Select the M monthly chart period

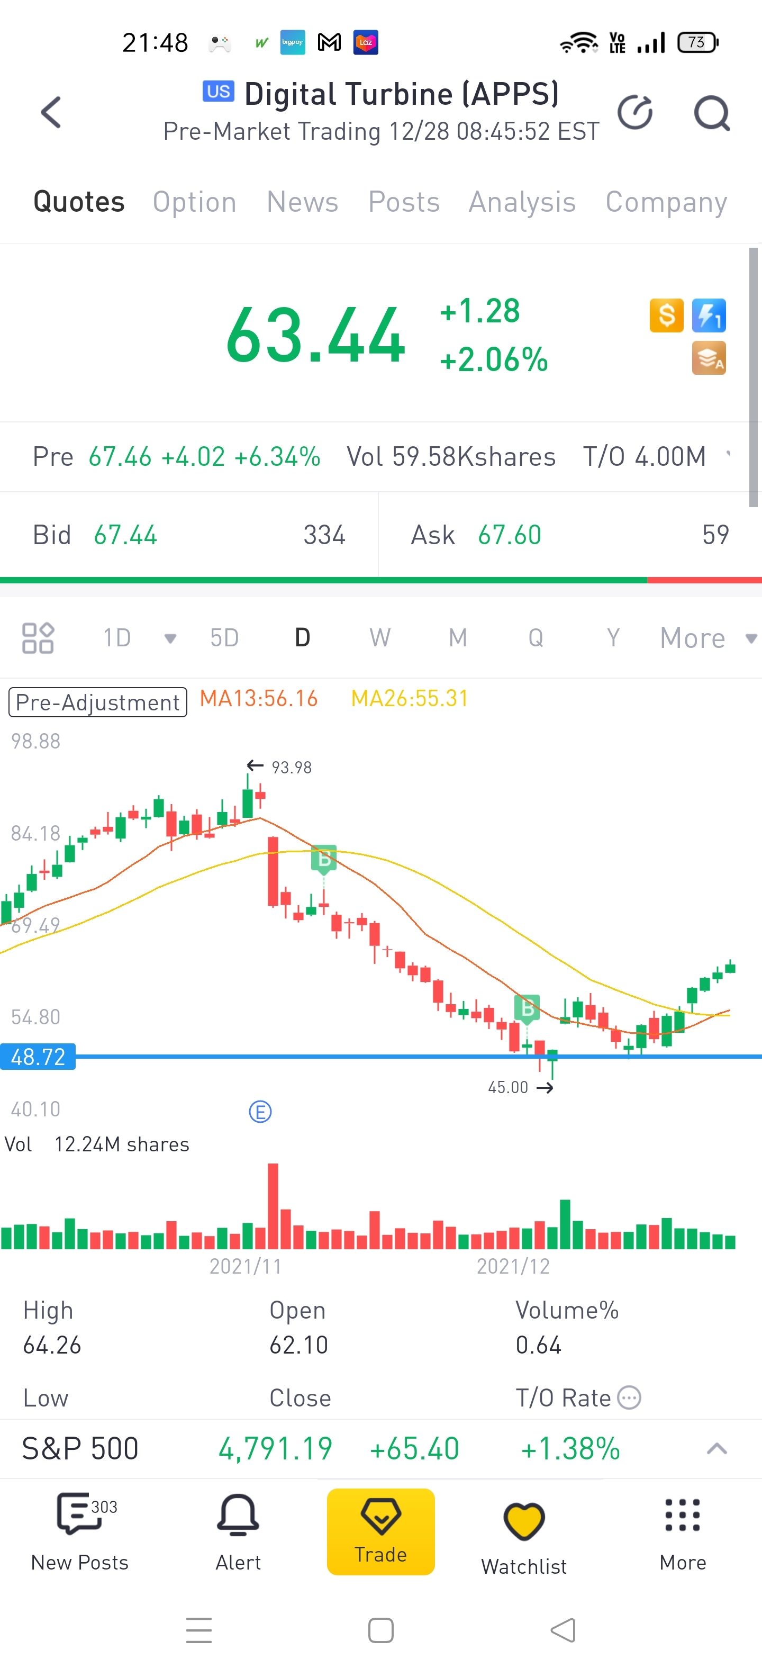click(458, 638)
